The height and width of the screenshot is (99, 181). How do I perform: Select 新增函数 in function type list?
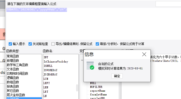tap(24, 61)
